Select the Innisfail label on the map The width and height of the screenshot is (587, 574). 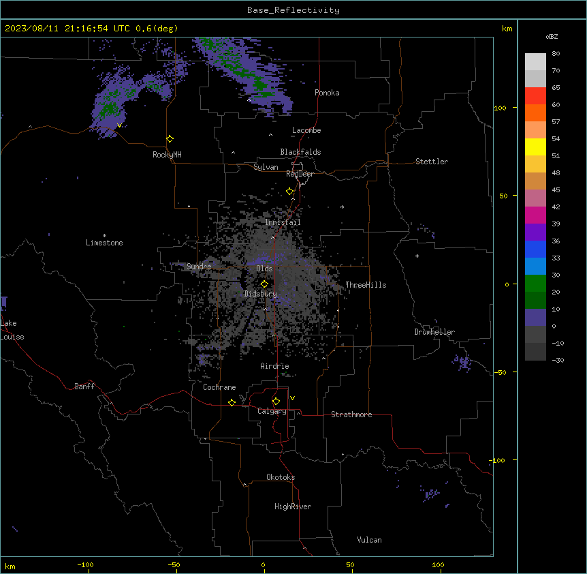coord(283,222)
